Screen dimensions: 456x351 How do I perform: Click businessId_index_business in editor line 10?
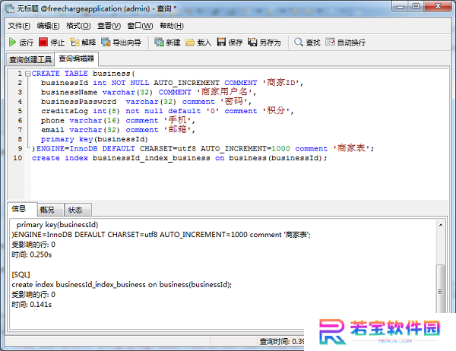point(151,158)
